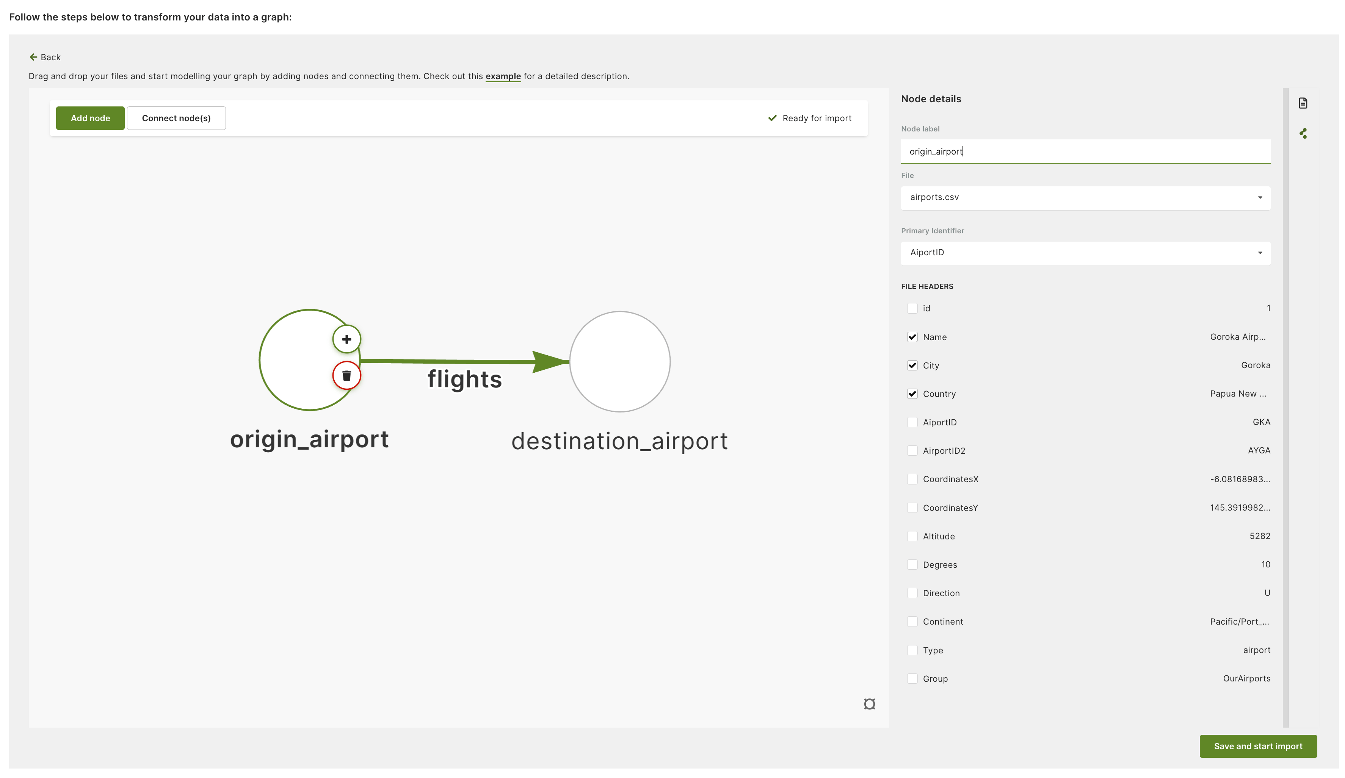
Task: Click the OurAirports sample value
Action: pos(1246,678)
